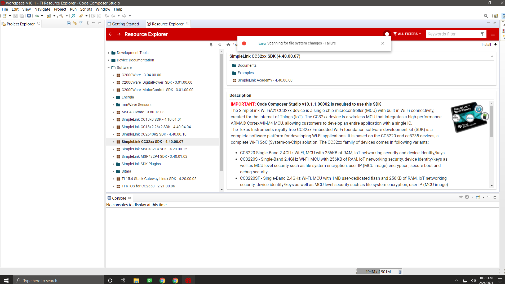Pin the Resource Explorer tree panel
Viewport: 505px width, 284px height.
(x=211, y=45)
